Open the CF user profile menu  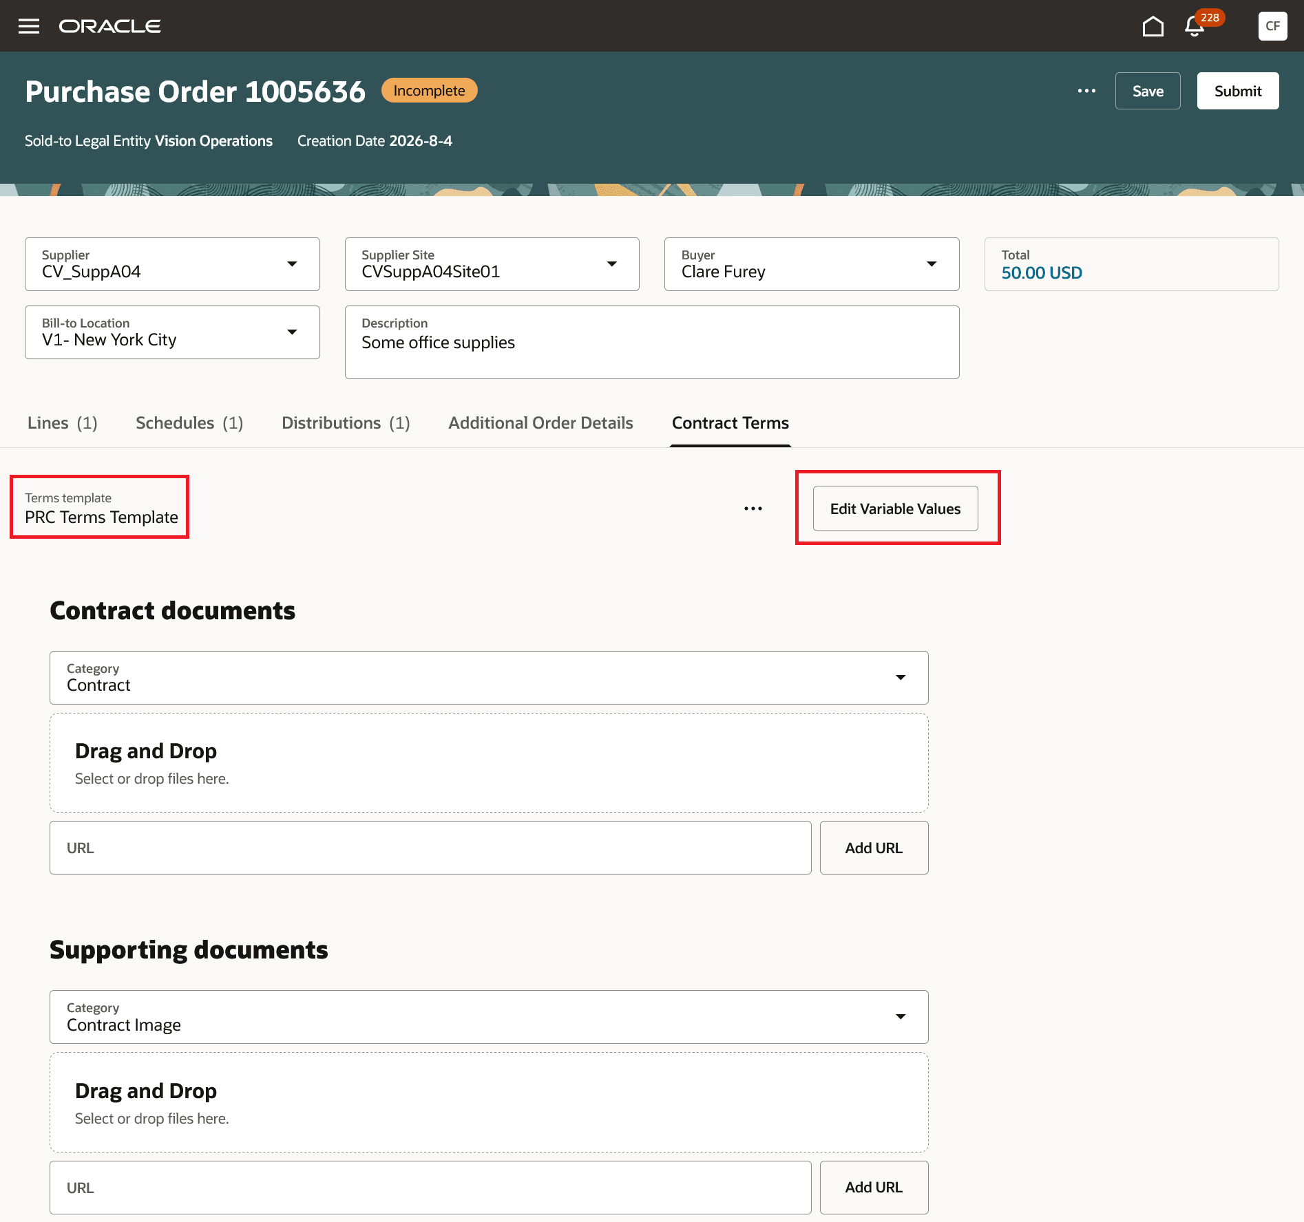(x=1272, y=26)
